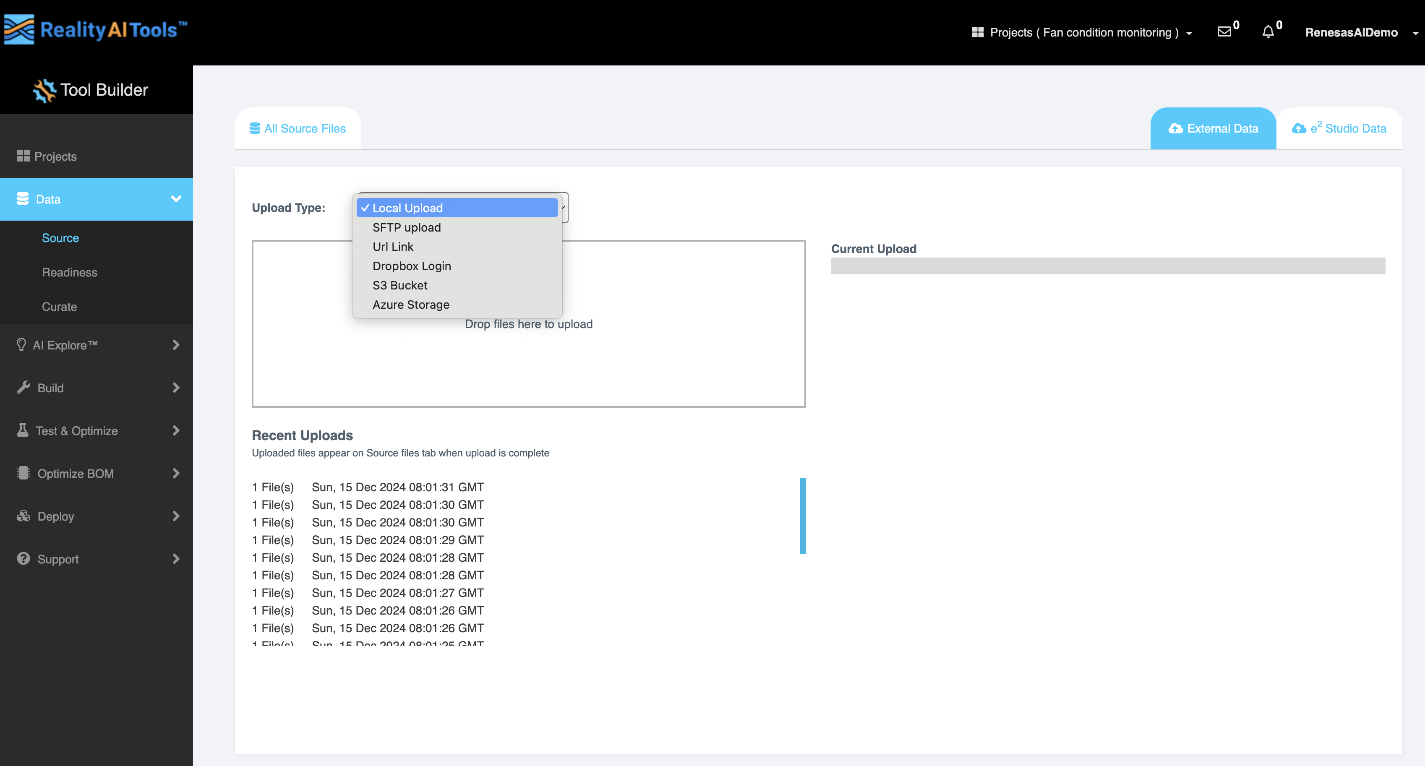Switch to the External Data tab
Screen dimensions: 1425x766
pos(1213,128)
